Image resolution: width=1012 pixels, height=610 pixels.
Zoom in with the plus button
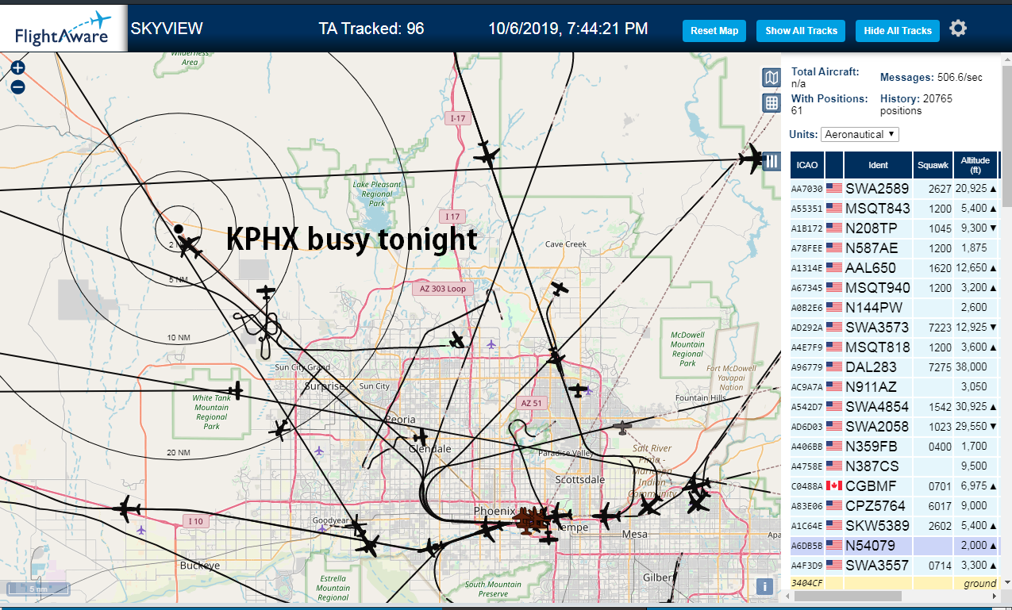point(18,68)
